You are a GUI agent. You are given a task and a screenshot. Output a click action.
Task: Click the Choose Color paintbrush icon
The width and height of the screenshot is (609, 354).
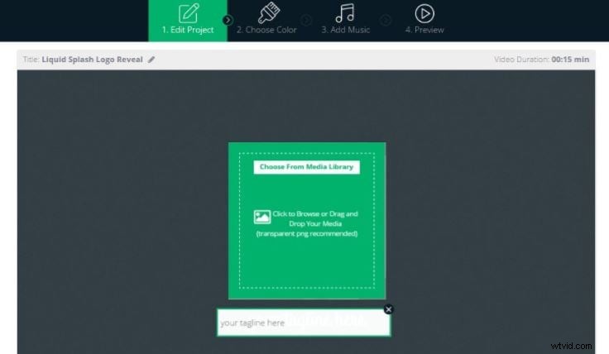click(x=267, y=12)
